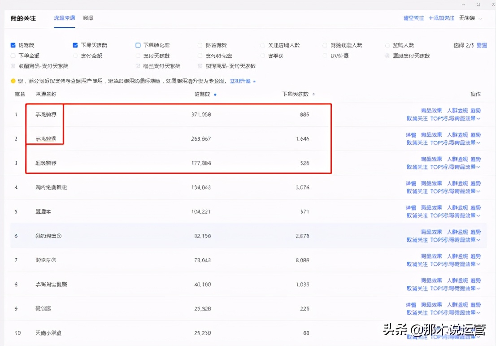Screen dimensions: 496x346
Task: Uncheck the 访客数 metric checkbox
Action: [x=13, y=45]
